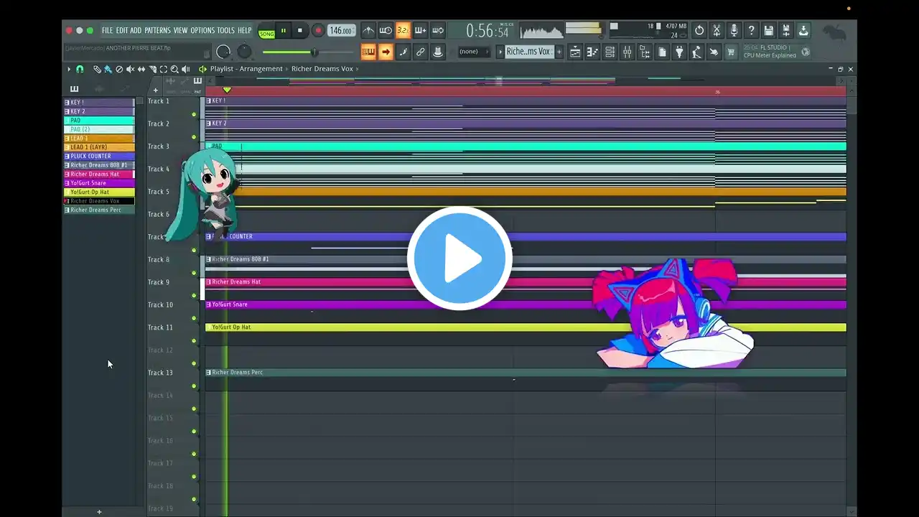The image size is (919, 517).
Task: Toggle the orange arrow auto-scroll button
Action: pyautogui.click(x=386, y=52)
